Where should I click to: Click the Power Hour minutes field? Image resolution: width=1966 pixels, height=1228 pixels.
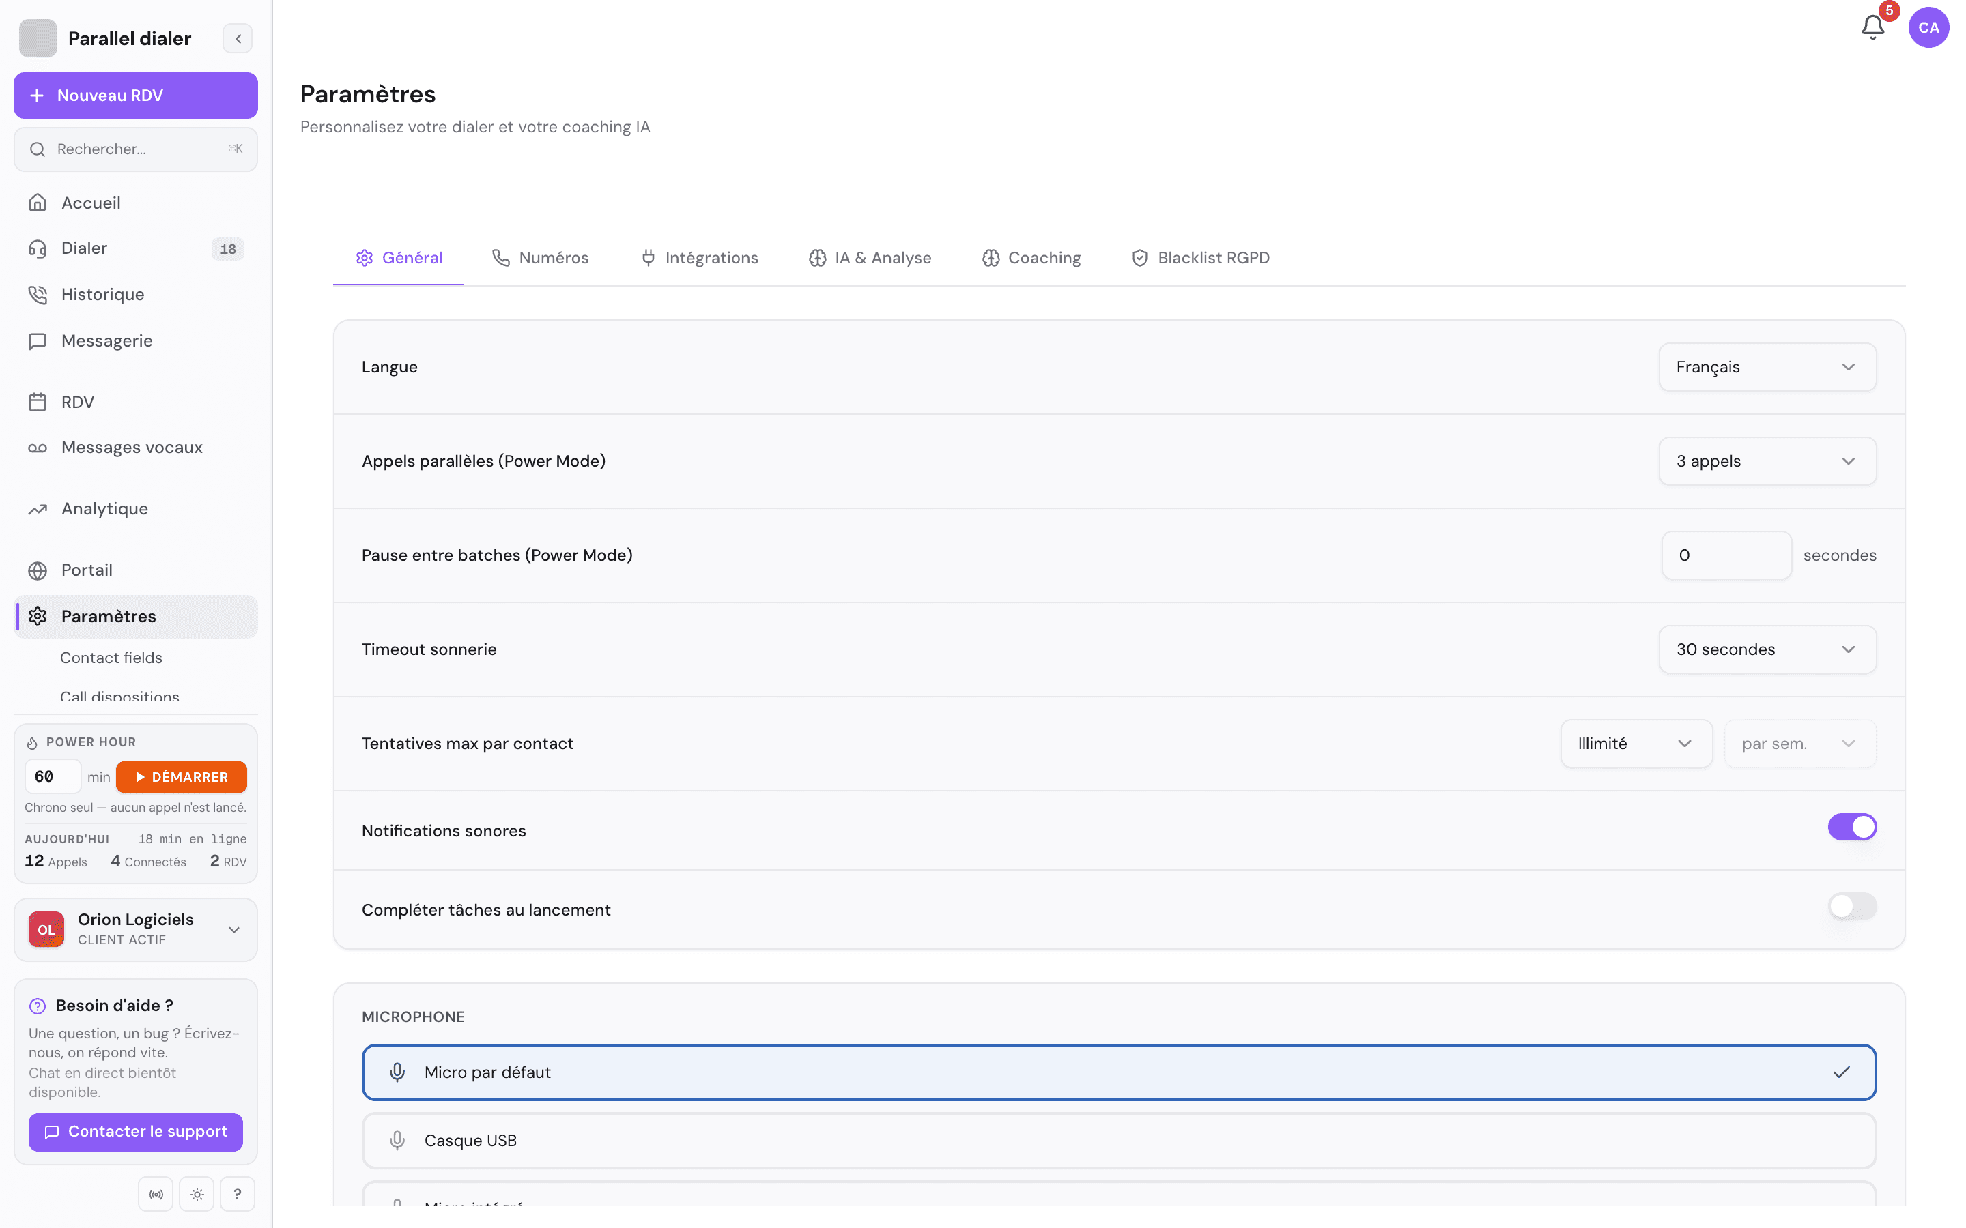[53, 777]
